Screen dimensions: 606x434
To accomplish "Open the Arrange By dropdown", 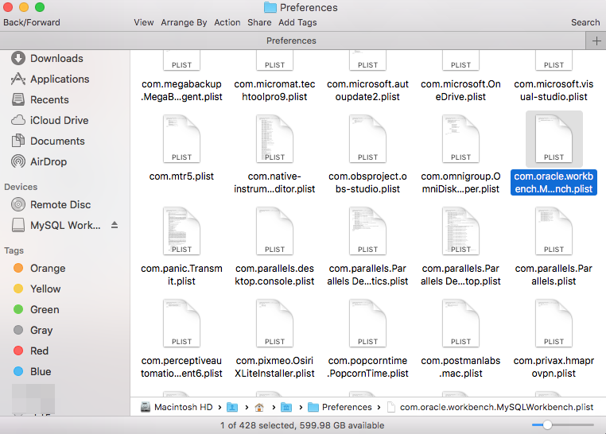I will click(x=184, y=22).
